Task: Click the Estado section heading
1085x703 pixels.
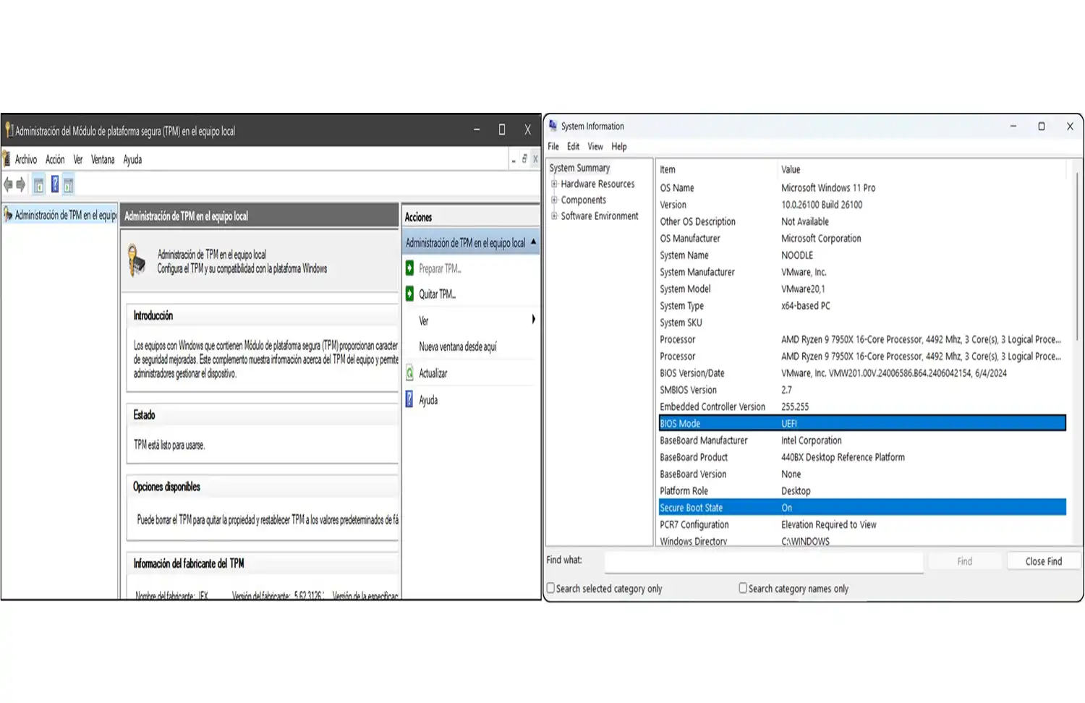Action: [144, 415]
